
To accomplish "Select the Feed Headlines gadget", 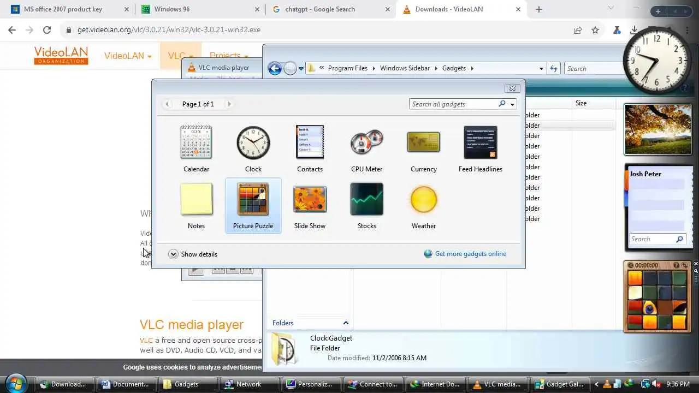I will (x=480, y=143).
